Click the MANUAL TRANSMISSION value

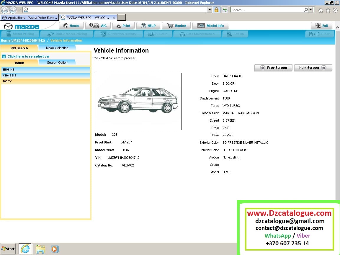pos(241,113)
